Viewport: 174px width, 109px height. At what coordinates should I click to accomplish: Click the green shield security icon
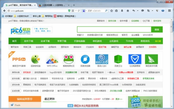[x=69, y=11]
